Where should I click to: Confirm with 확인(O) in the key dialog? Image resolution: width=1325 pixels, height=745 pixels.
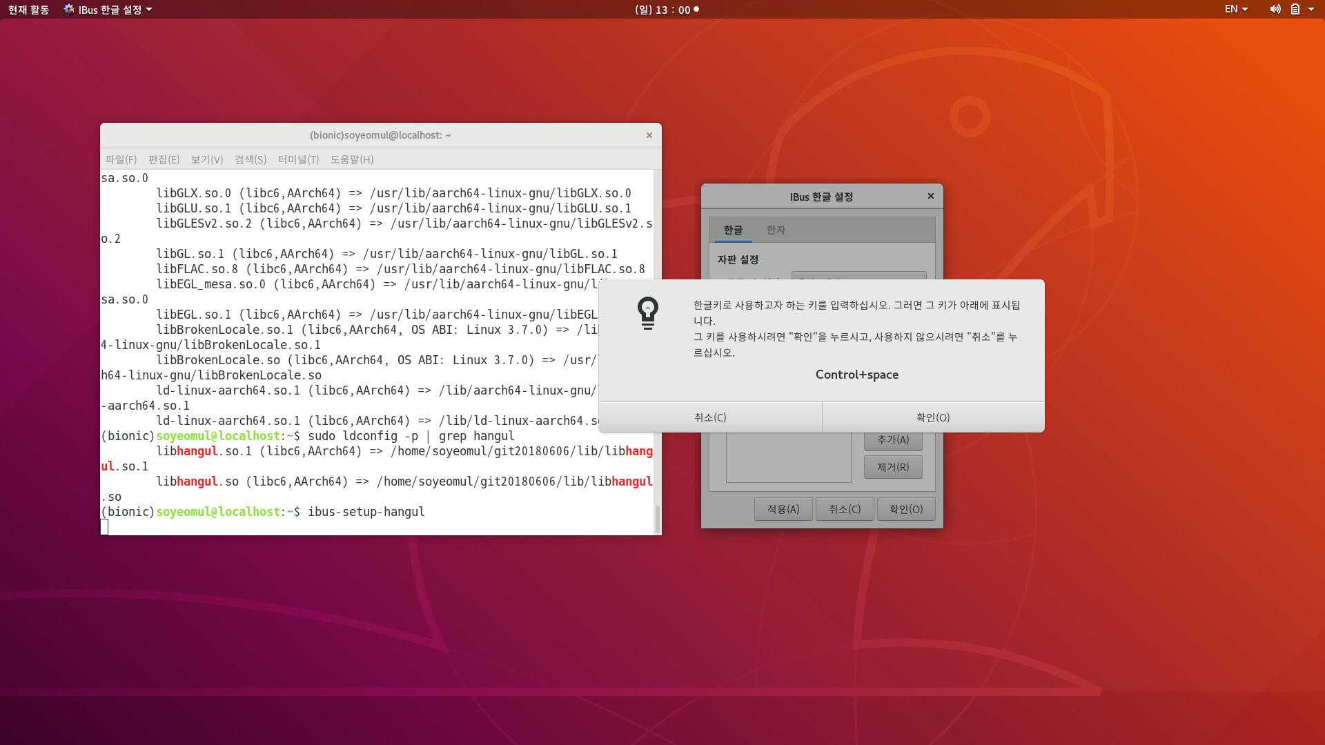coord(933,417)
